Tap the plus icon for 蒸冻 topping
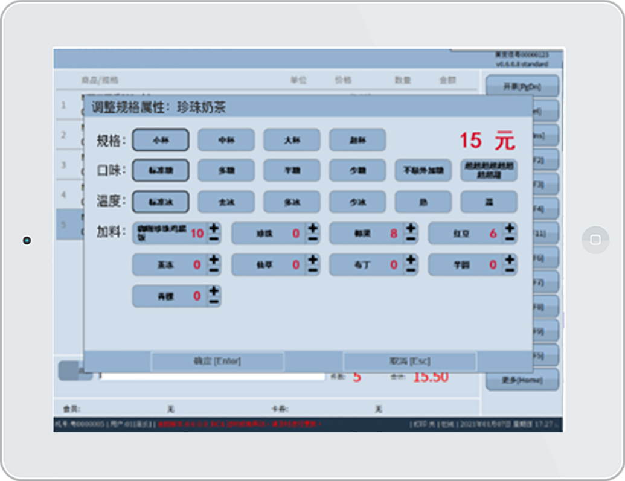625x481 pixels. (x=214, y=260)
